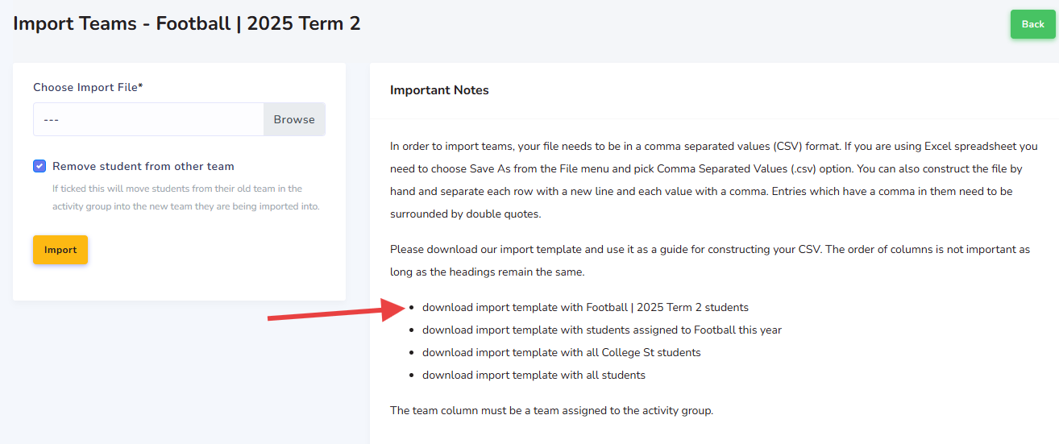Download template with all College St students
This screenshot has height=444, width=1059.
pyautogui.click(x=561, y=352)
